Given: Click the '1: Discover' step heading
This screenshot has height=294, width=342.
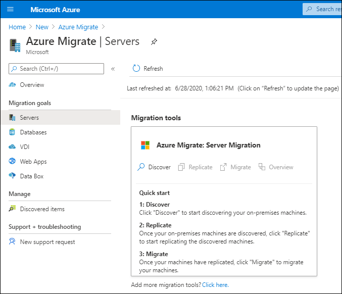Looking at the screenshot, I should [x=155, y=205].
